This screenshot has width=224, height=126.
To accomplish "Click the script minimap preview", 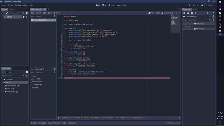I will 175,23.
